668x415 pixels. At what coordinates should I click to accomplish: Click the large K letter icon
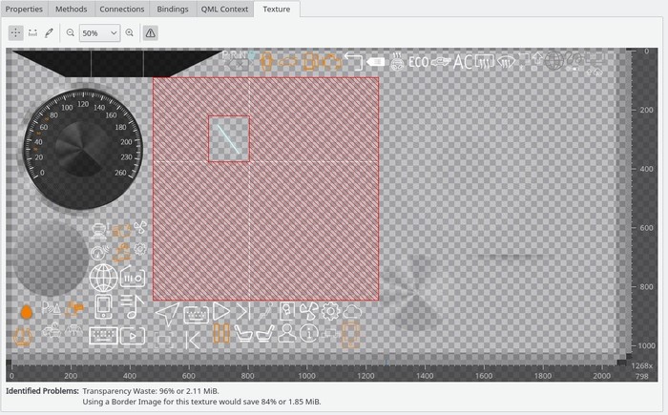point(193,340)
